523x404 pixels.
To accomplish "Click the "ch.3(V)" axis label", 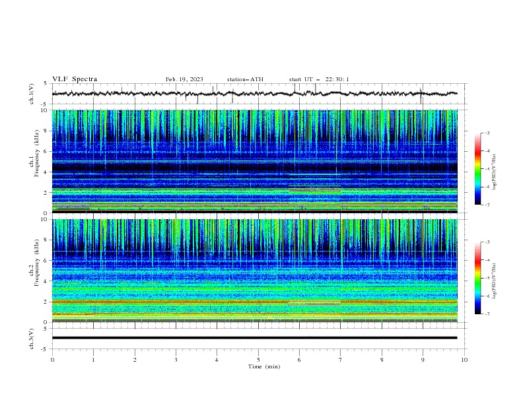I will [x=32, y=339].
